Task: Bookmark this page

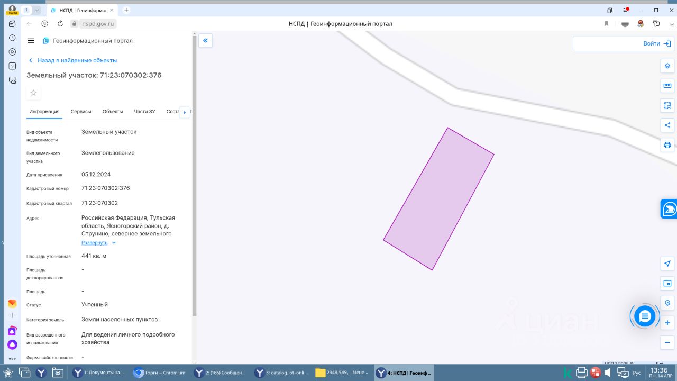Action: point(606,24)
